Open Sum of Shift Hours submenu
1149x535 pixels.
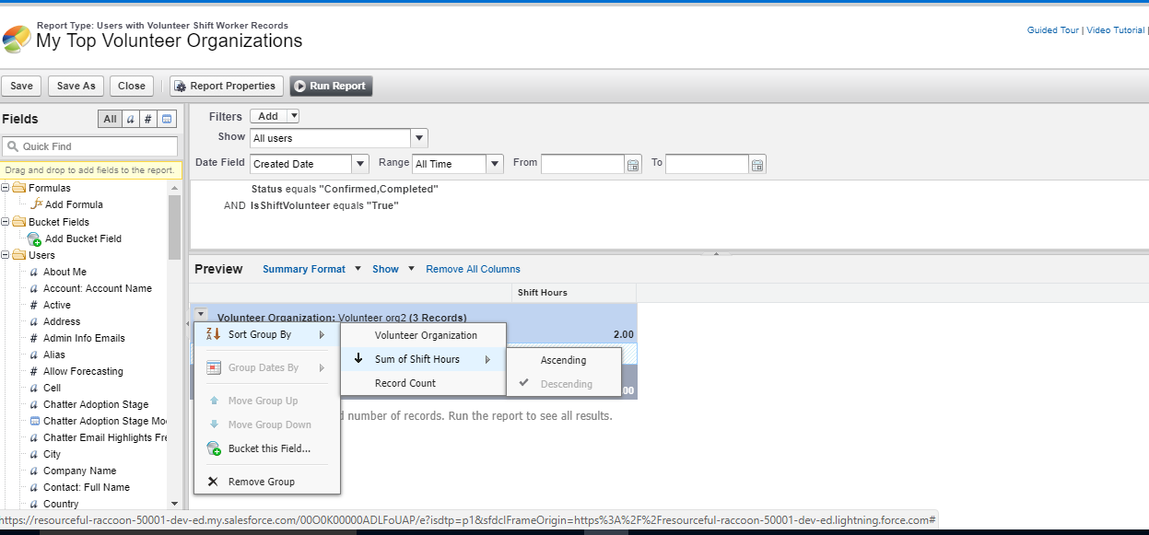pyautogui.click(x=424, y=359)
